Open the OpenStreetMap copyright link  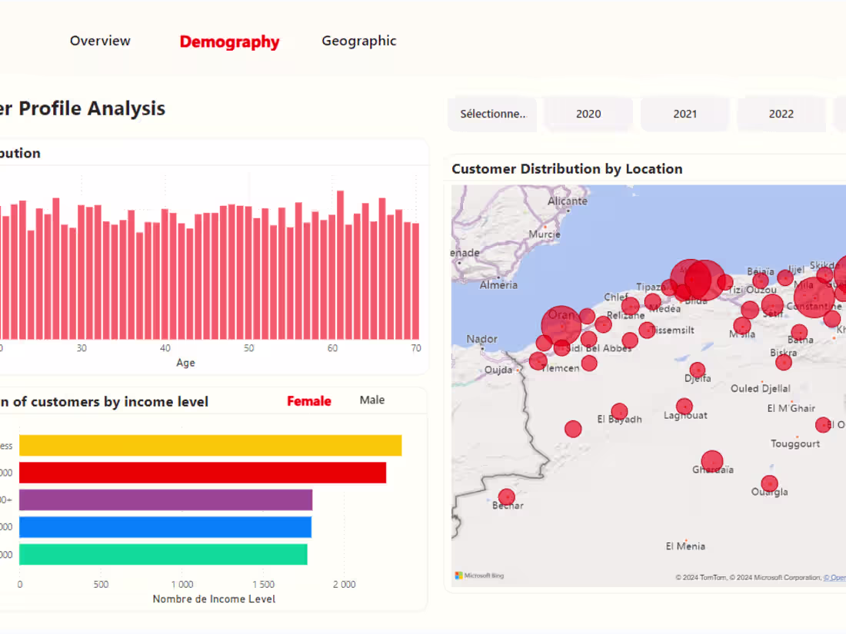[x=836, y=577]
